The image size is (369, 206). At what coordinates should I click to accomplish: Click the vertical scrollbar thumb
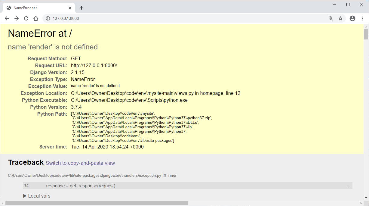pos(366,34)
